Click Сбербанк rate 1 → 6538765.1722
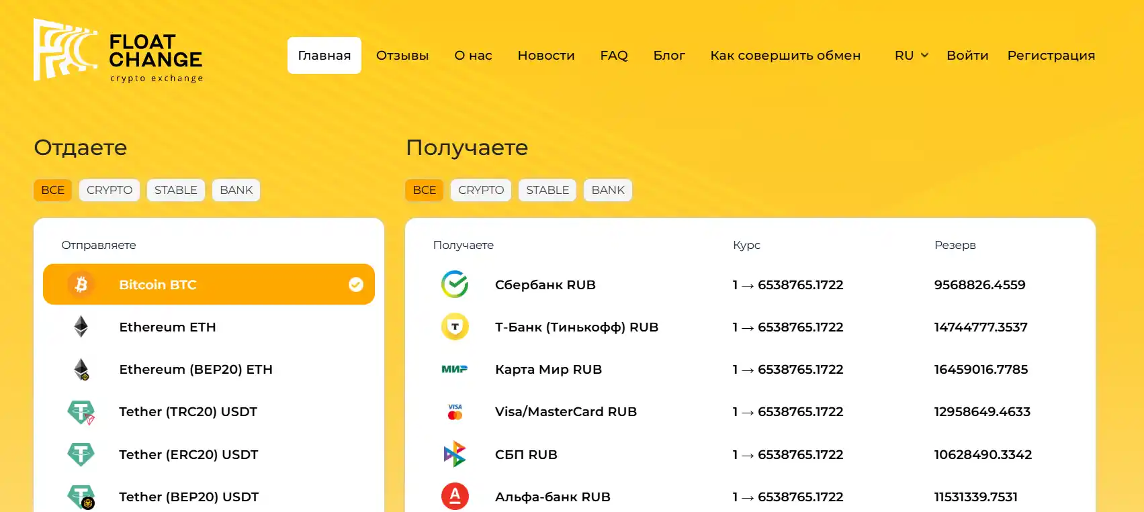Screen dimensions: 1144x512 [788, 285]
